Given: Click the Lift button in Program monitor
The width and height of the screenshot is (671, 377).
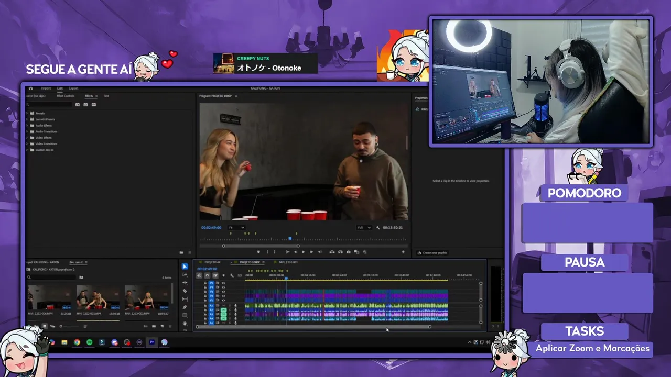Looking at the screenshot, I should point(332,252).
